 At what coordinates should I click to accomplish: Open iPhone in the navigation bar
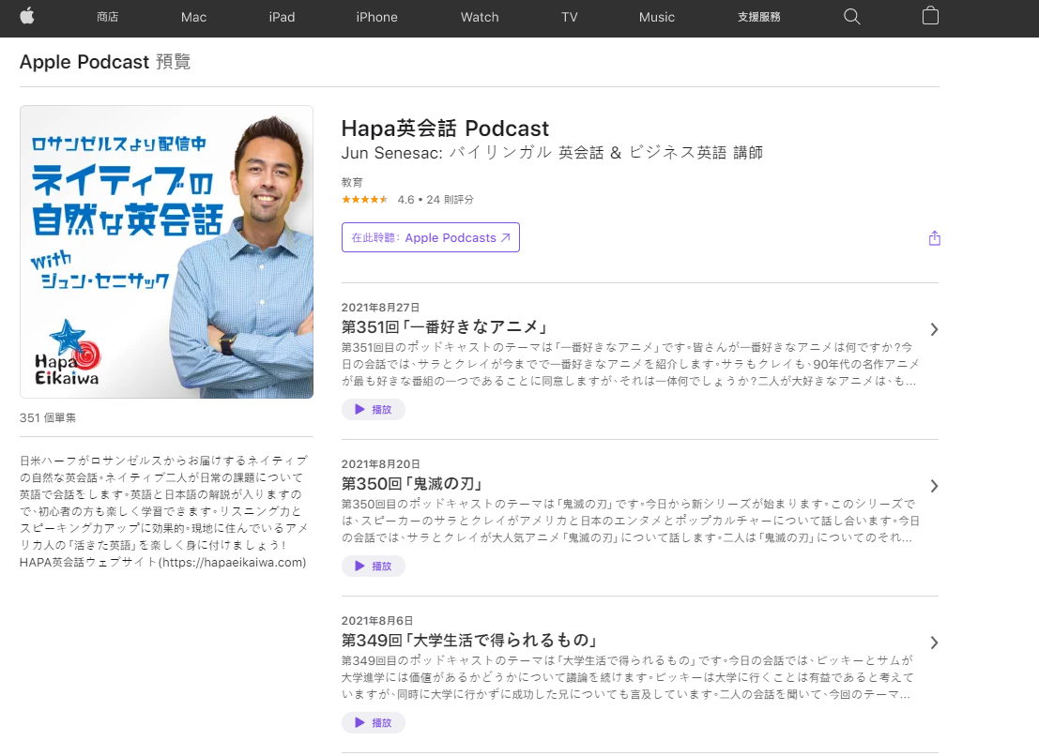[x=376, y=17]
